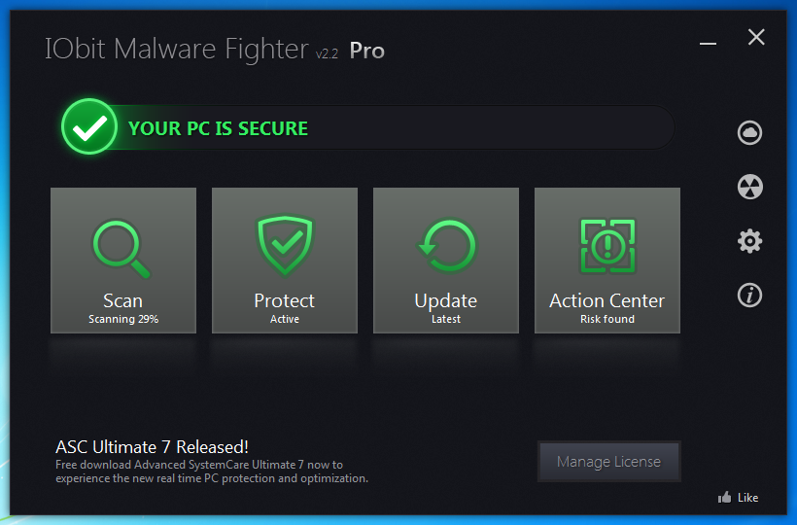The width and height of the screenshot is (797, 525).
Task: Click the Advanced SystemCare free download description
Action: pos(212,472)
